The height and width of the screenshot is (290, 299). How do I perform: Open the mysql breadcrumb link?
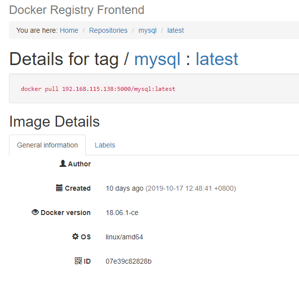pyautogui.click(x=147, y=31)
